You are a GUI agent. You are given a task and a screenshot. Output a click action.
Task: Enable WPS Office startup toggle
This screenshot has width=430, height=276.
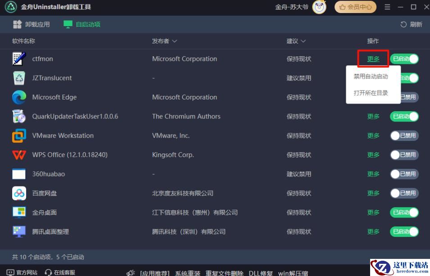pyautogui.click(x=404, y=155)
